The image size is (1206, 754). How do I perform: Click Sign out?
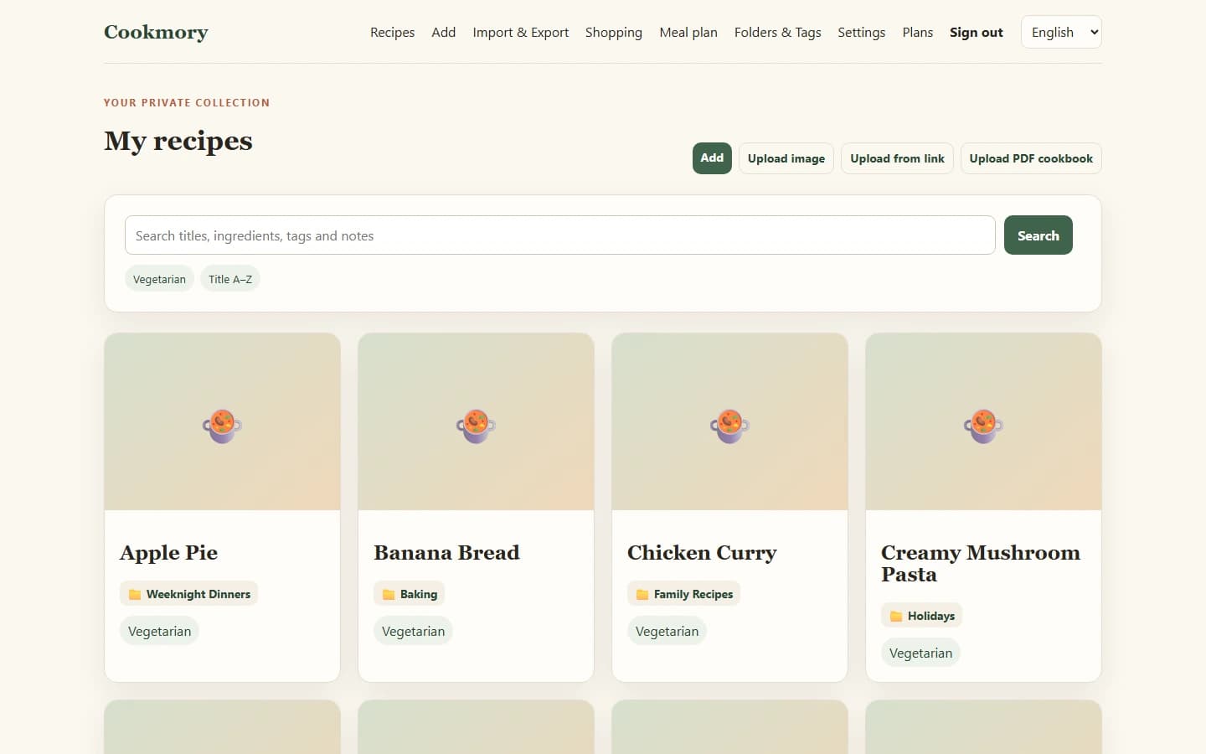(x=976, y=32)
